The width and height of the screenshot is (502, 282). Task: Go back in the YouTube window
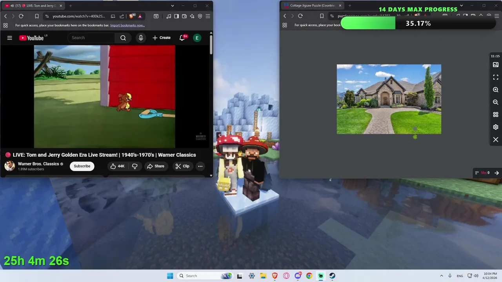coord(5,16)
